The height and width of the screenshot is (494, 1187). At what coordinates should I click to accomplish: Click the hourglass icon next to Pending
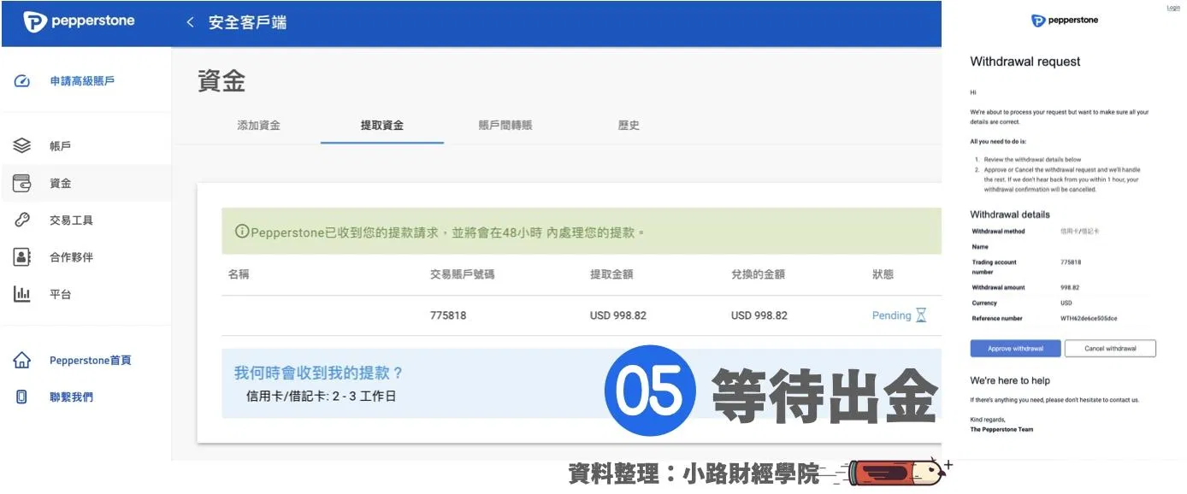(x=921, y=315)
